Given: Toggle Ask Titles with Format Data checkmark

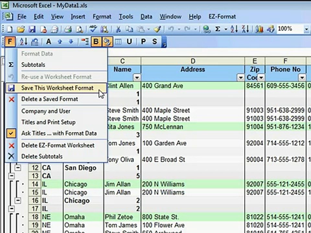Looking at the screenshot, I should coord(11,133).
